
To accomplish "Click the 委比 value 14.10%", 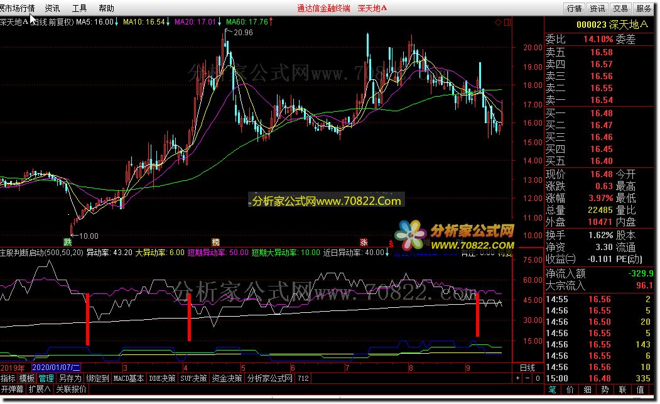I will 598,39.
